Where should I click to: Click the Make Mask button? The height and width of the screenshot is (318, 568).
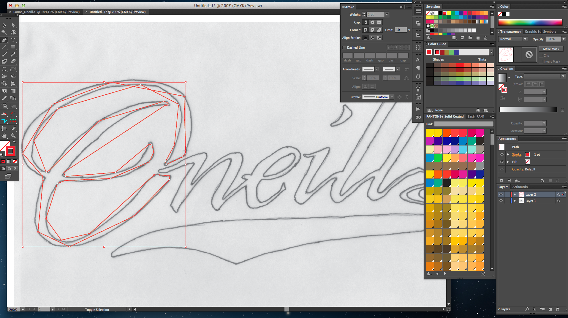pyautogui.click(x=551, y=49)
